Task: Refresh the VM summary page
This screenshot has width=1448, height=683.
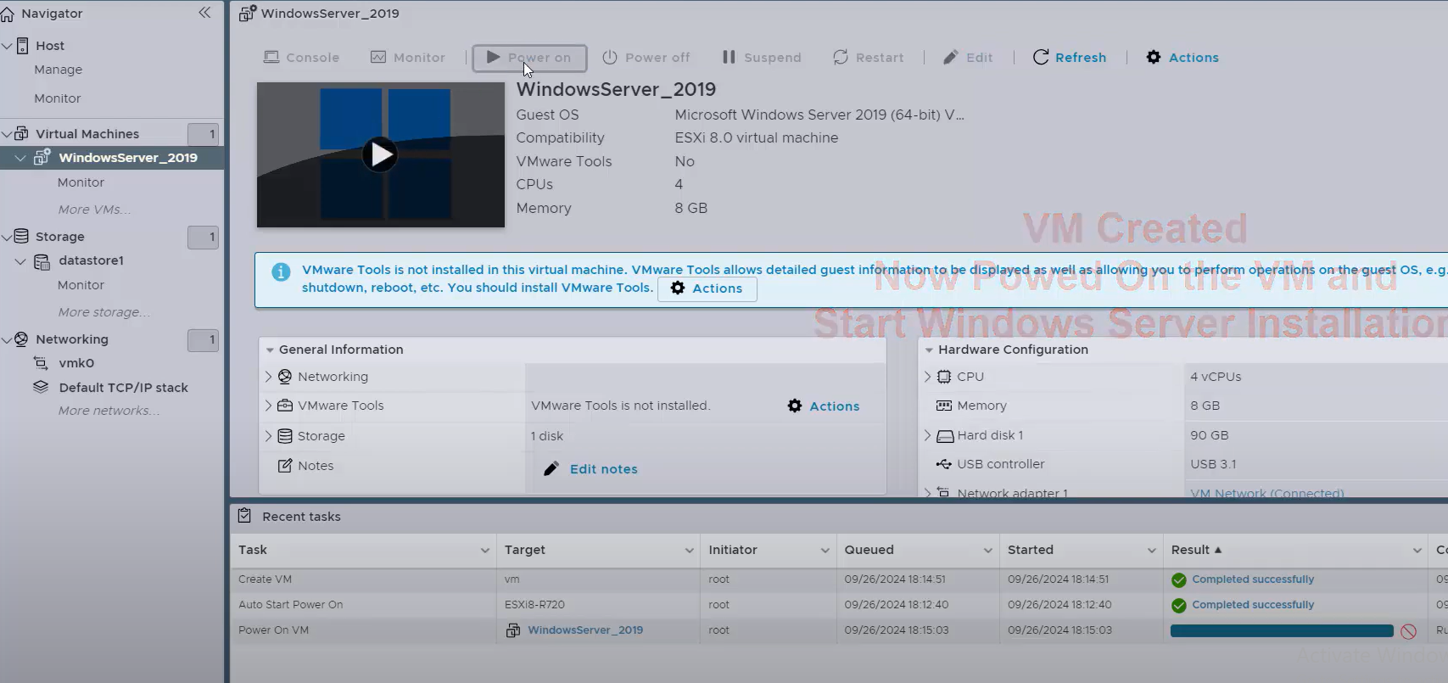Action: click(x=1070, y=58)
